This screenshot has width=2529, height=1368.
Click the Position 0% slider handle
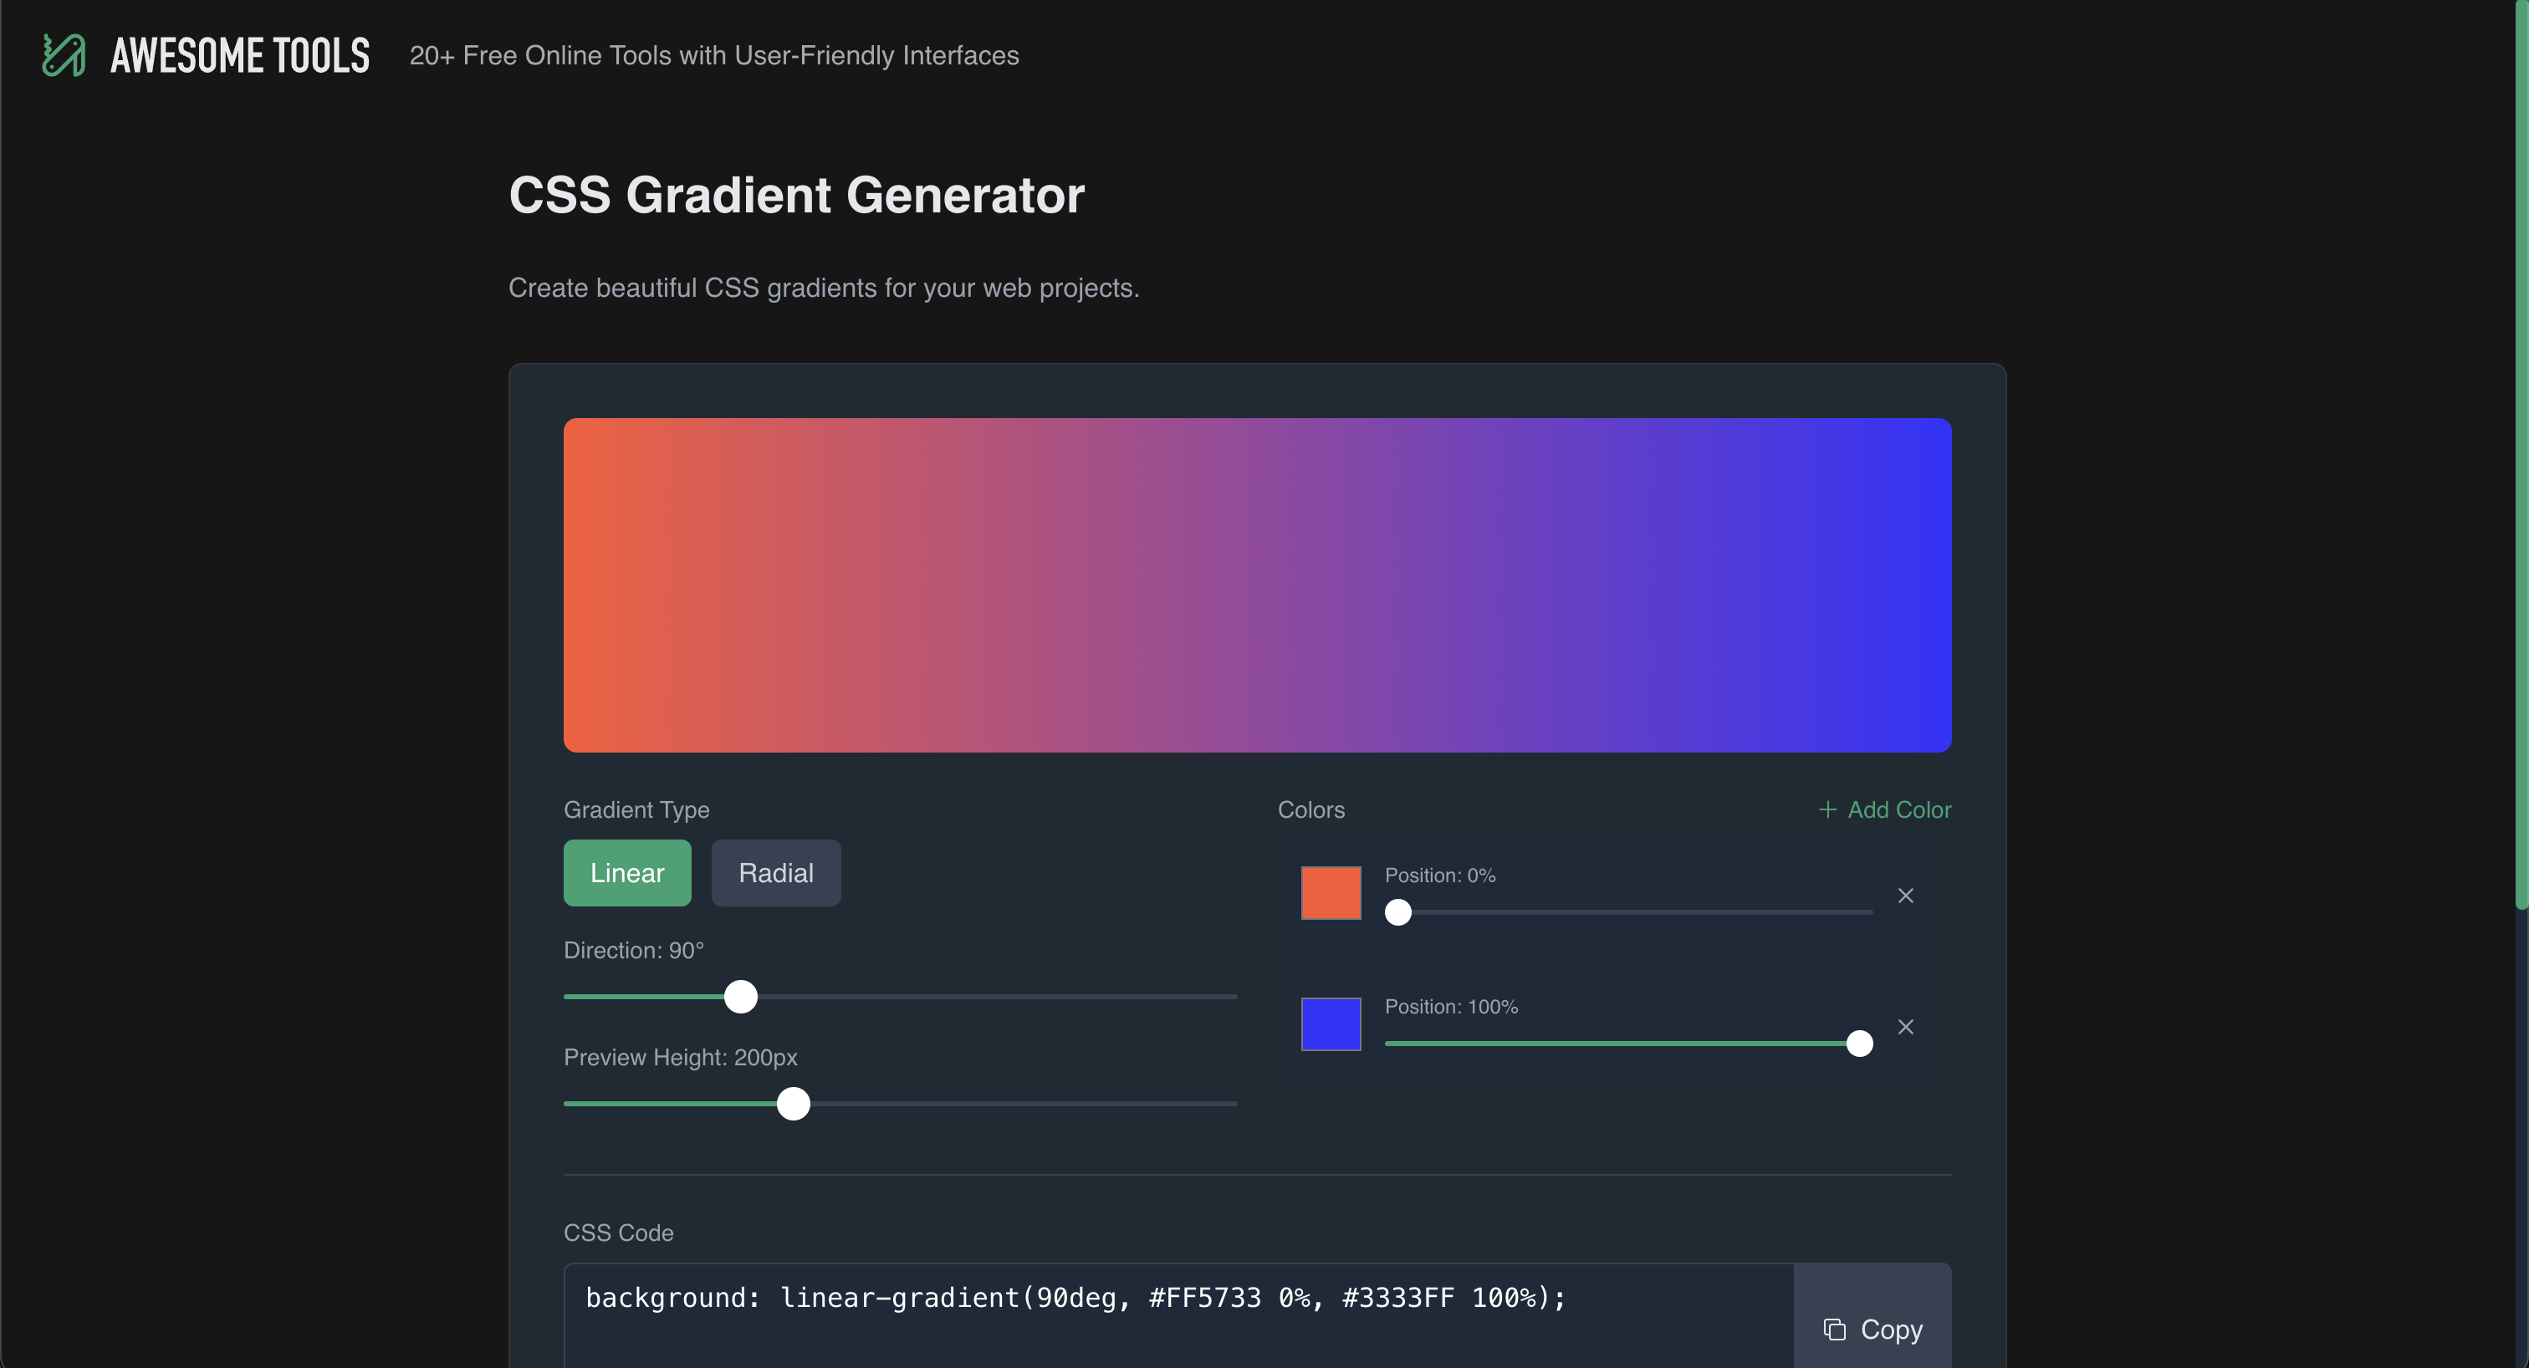[1398, 912]
